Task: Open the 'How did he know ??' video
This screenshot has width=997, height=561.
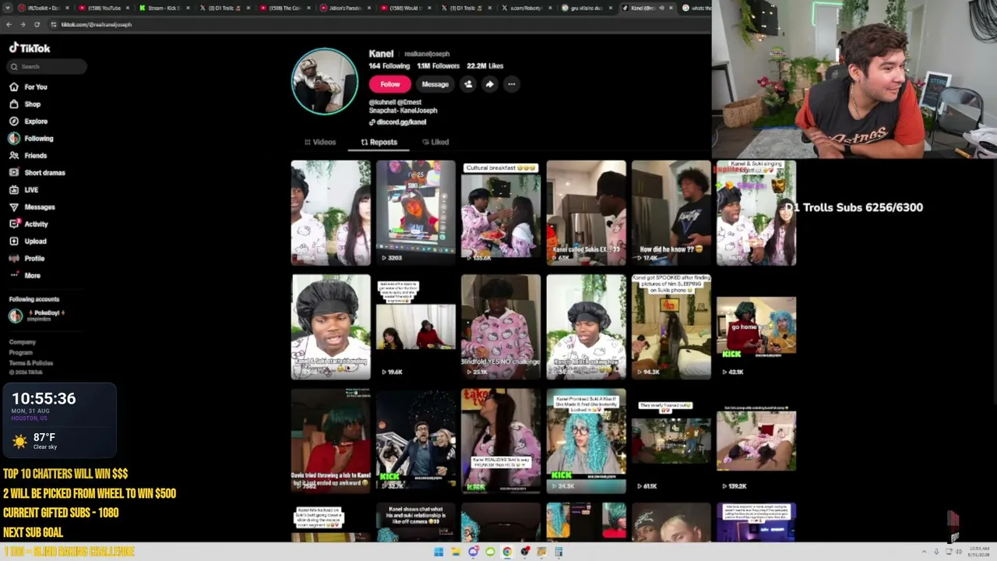Action: point(671,213)
